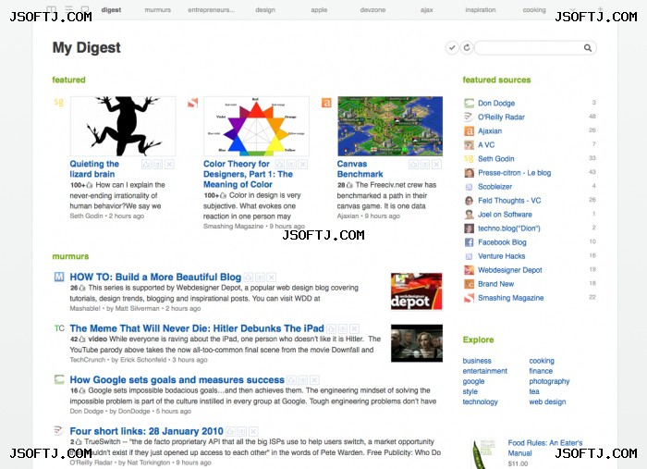Open Smashing Magazine in featured sources

511,298
